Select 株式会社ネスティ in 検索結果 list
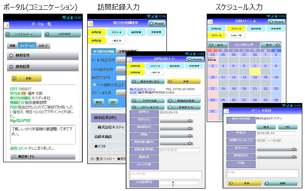This screenshot has height=191, width=305. click(108, 127)
